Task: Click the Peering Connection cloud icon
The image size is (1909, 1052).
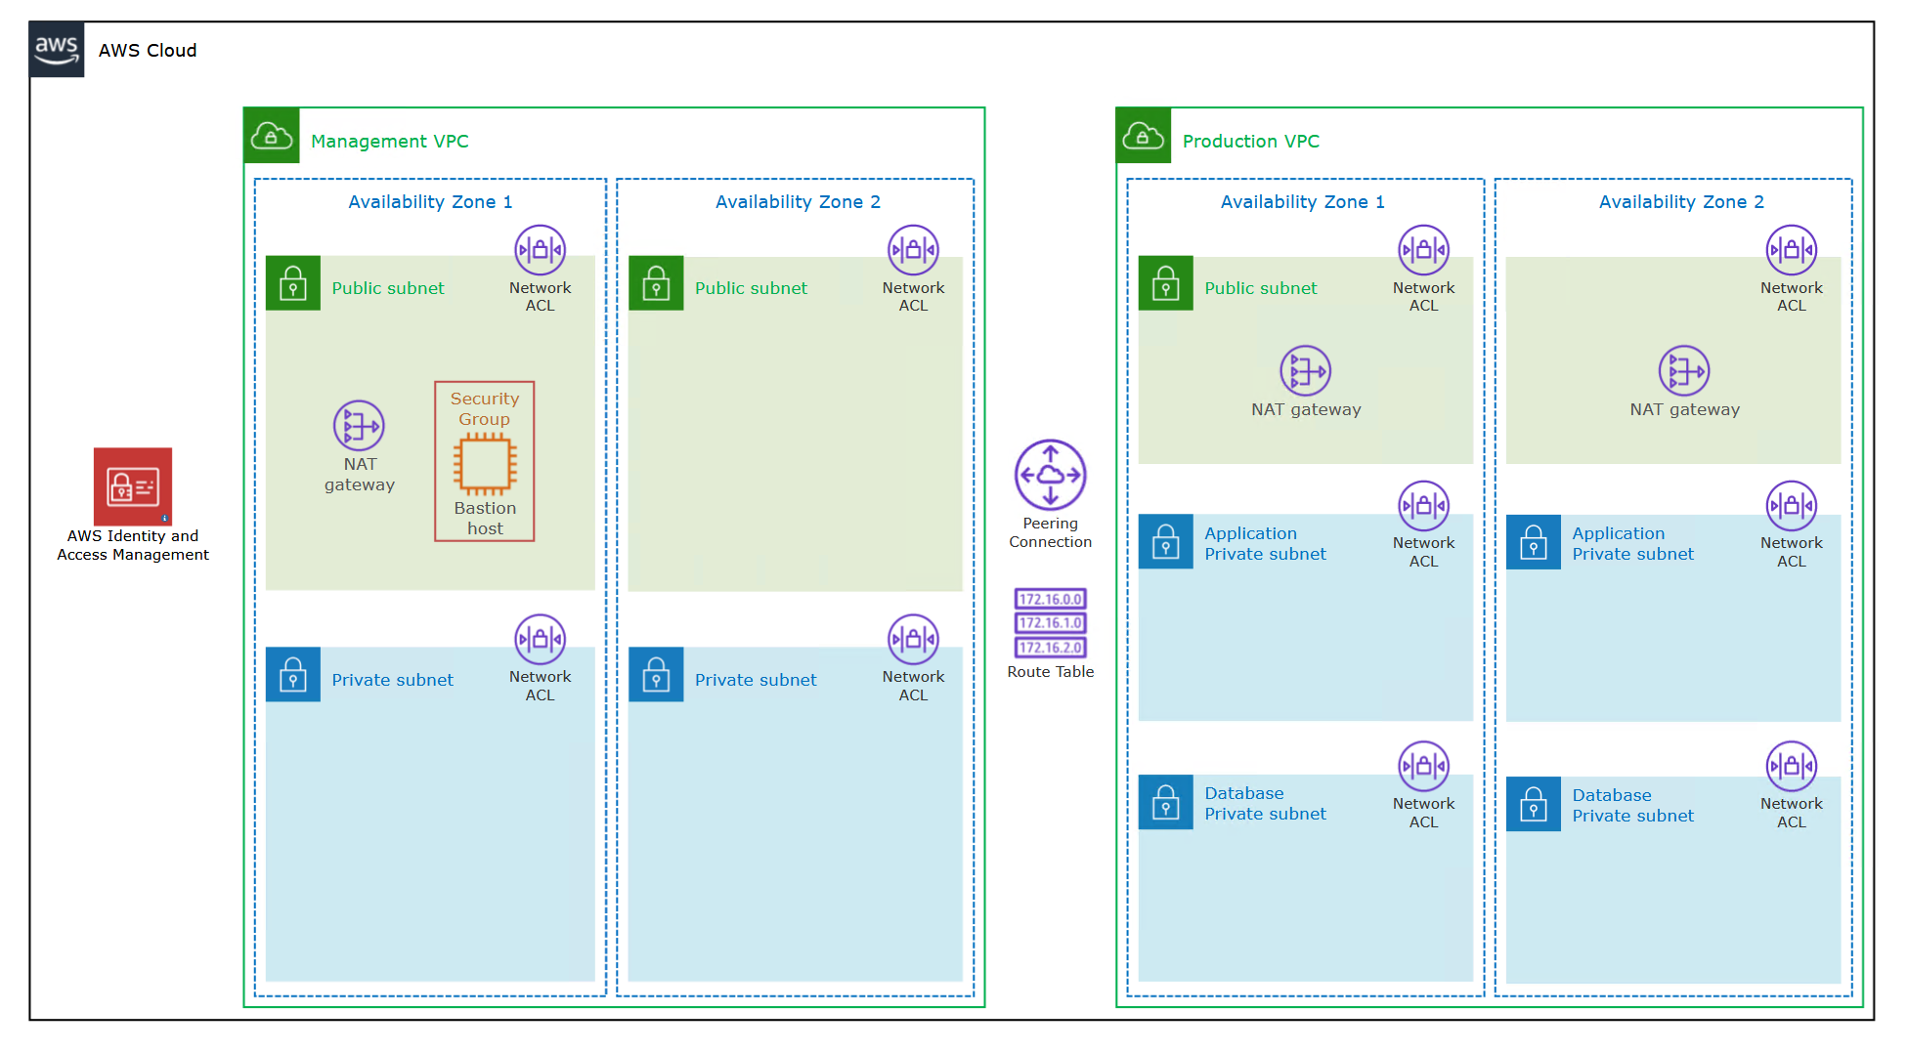Action: tap(1050, 476)
